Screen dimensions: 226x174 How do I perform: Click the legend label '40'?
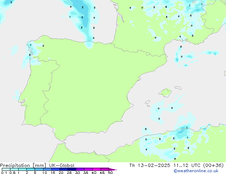pos(94,173)
